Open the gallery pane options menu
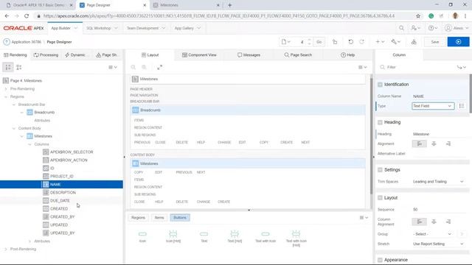Viewport: 472px width, 265px height. 364,218
